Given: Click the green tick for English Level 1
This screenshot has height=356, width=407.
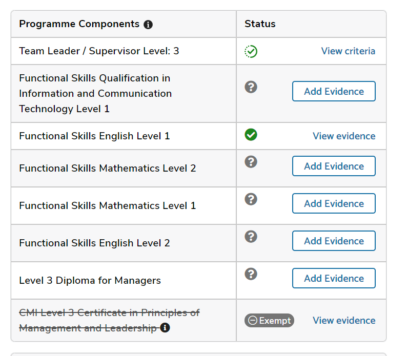Looking at the screenshot, I should pyautogui.click(x=251, y=135).
